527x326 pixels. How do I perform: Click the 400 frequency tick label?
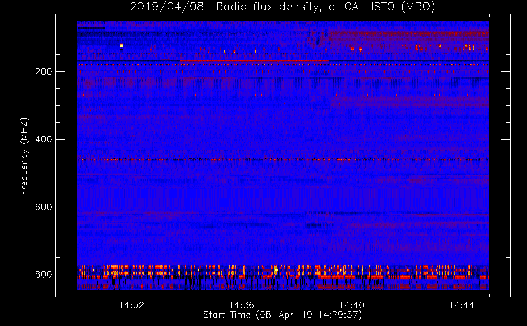click(44, 140)
